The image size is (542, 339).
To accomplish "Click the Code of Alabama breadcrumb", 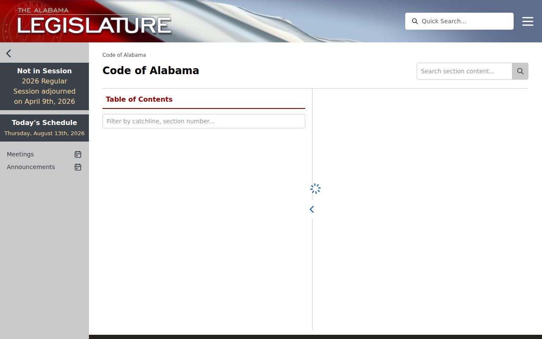I will 124,55.
